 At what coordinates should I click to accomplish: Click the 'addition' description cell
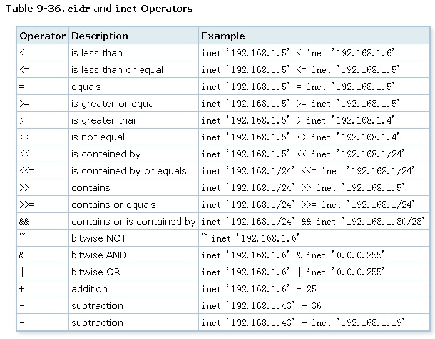[90, 289]
